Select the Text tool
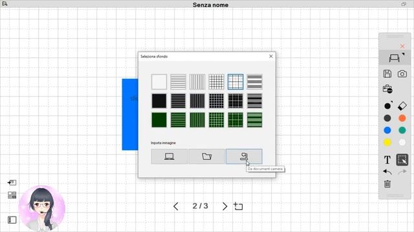The image size is (414, 232). coord(387,160)
